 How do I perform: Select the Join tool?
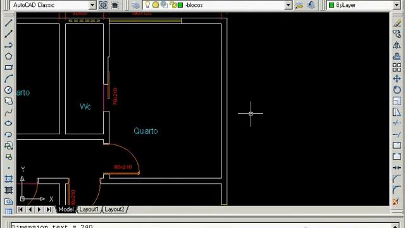point(397,168)
